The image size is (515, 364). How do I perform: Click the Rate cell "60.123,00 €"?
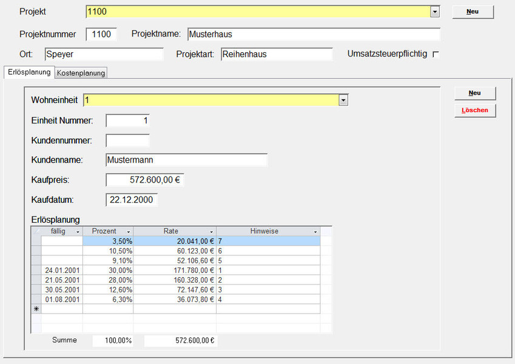tap(175, 251)
